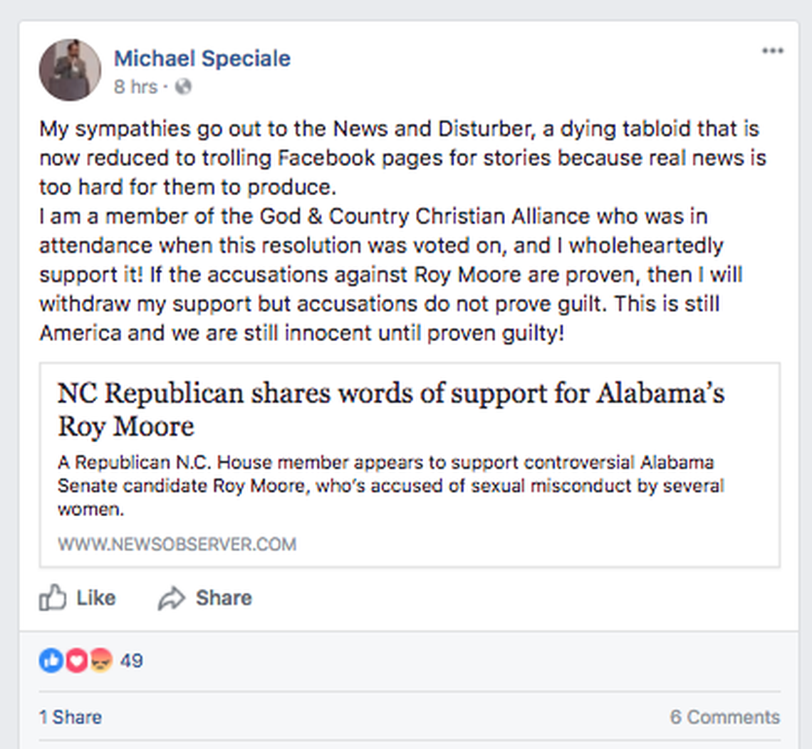Viewport: 812px width, 749px height.
Task: Click the public globe privacy icon
Action: point(184,87)
